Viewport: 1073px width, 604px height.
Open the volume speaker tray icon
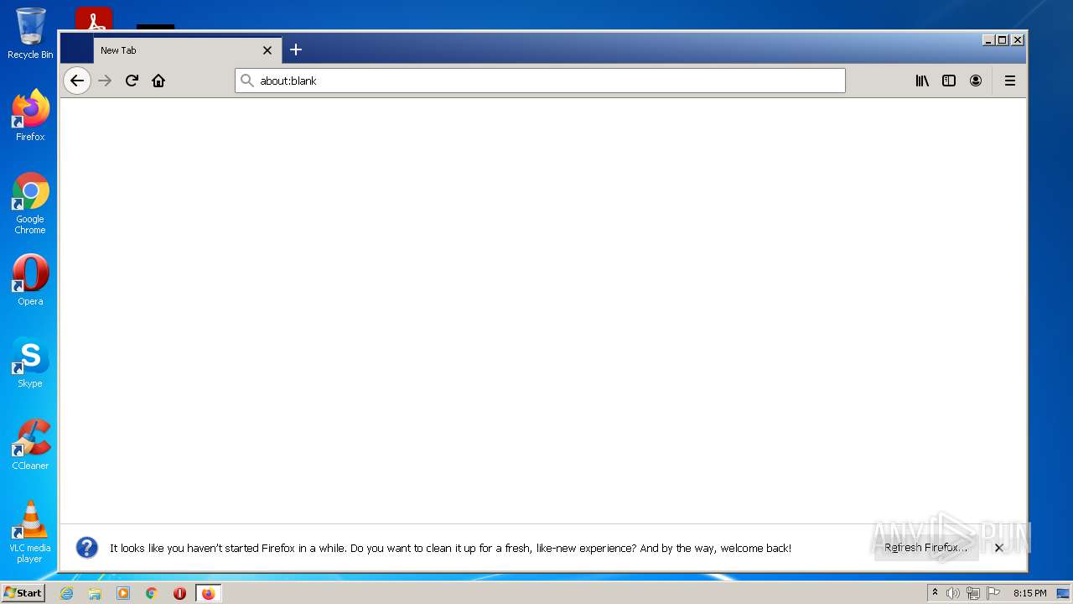click(x=953, y=593)
